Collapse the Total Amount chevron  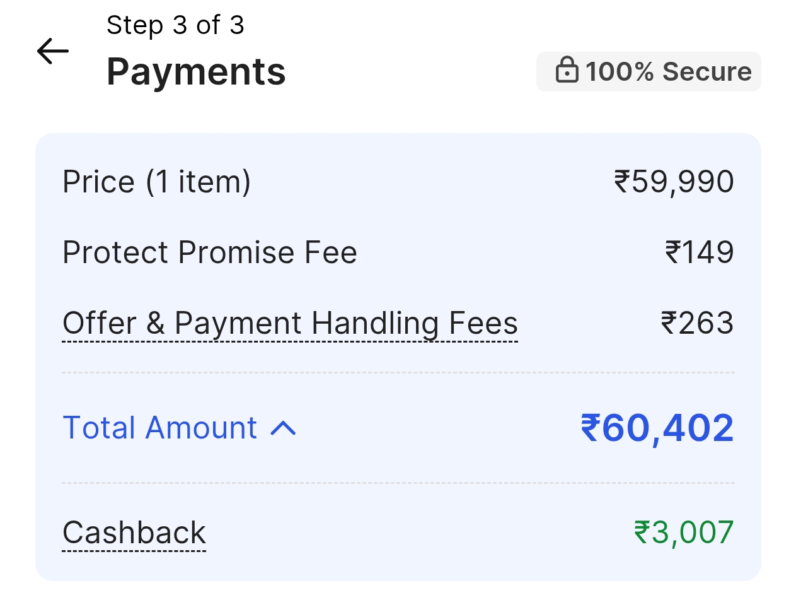click(x=283, y=428)
